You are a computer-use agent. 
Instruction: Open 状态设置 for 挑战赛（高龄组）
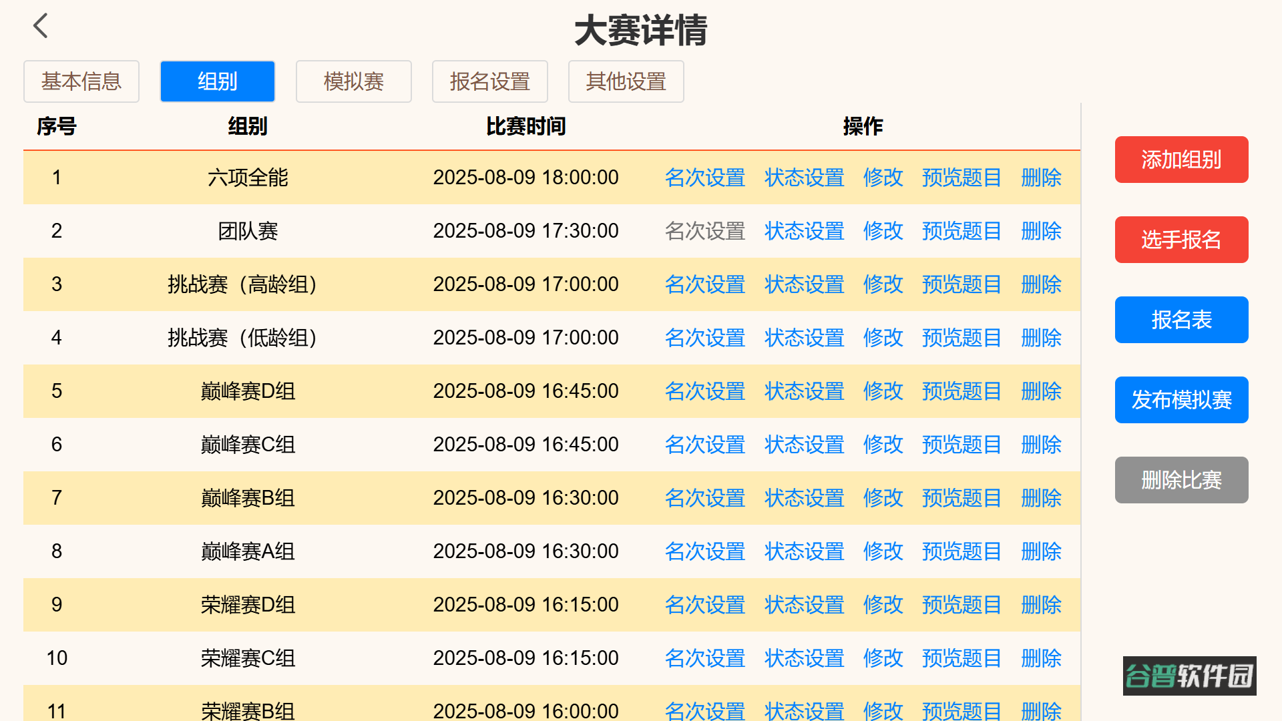click(804, 284)
